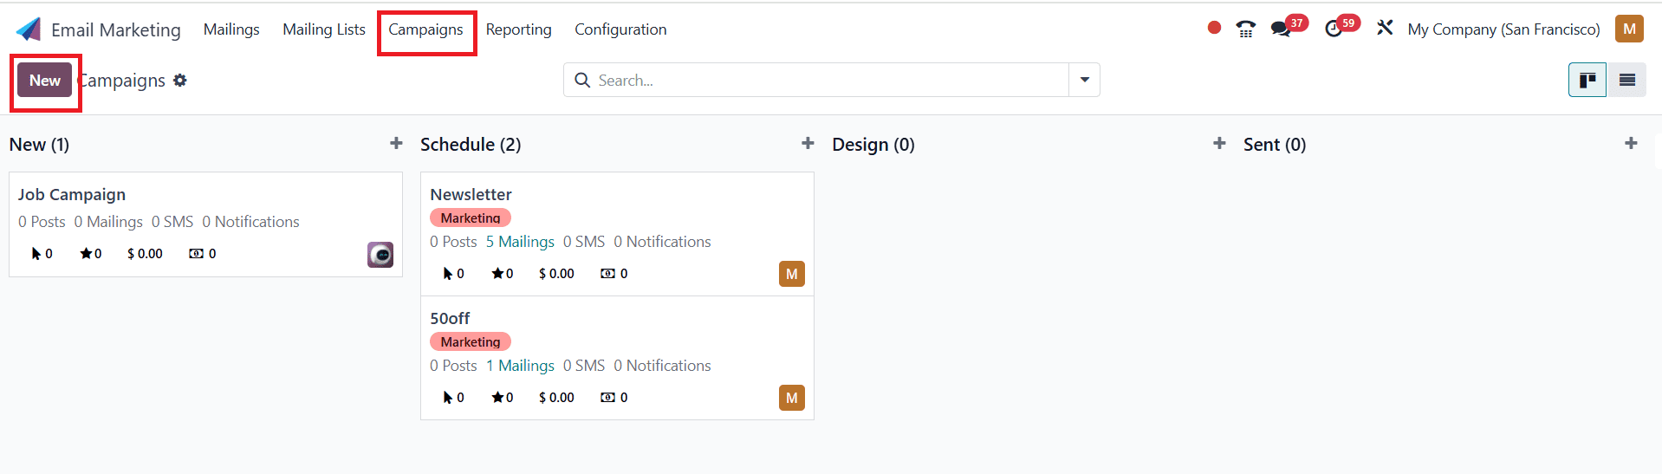Open the Campaigns menu
This screenshot has height=474, width=1662.
tap(425, 29)
